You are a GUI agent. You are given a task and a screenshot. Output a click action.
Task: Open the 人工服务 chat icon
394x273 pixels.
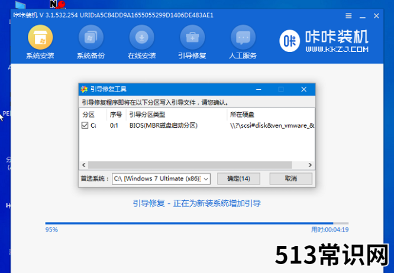tap(243, 37)
